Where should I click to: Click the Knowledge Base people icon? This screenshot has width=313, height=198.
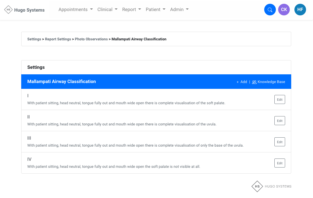click(254, 82)
